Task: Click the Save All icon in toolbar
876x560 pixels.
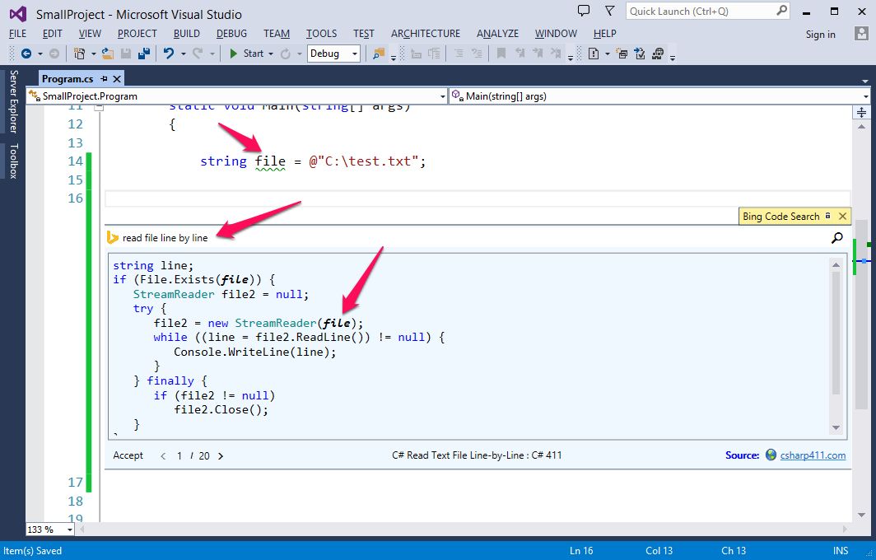Action: [143, 54]
